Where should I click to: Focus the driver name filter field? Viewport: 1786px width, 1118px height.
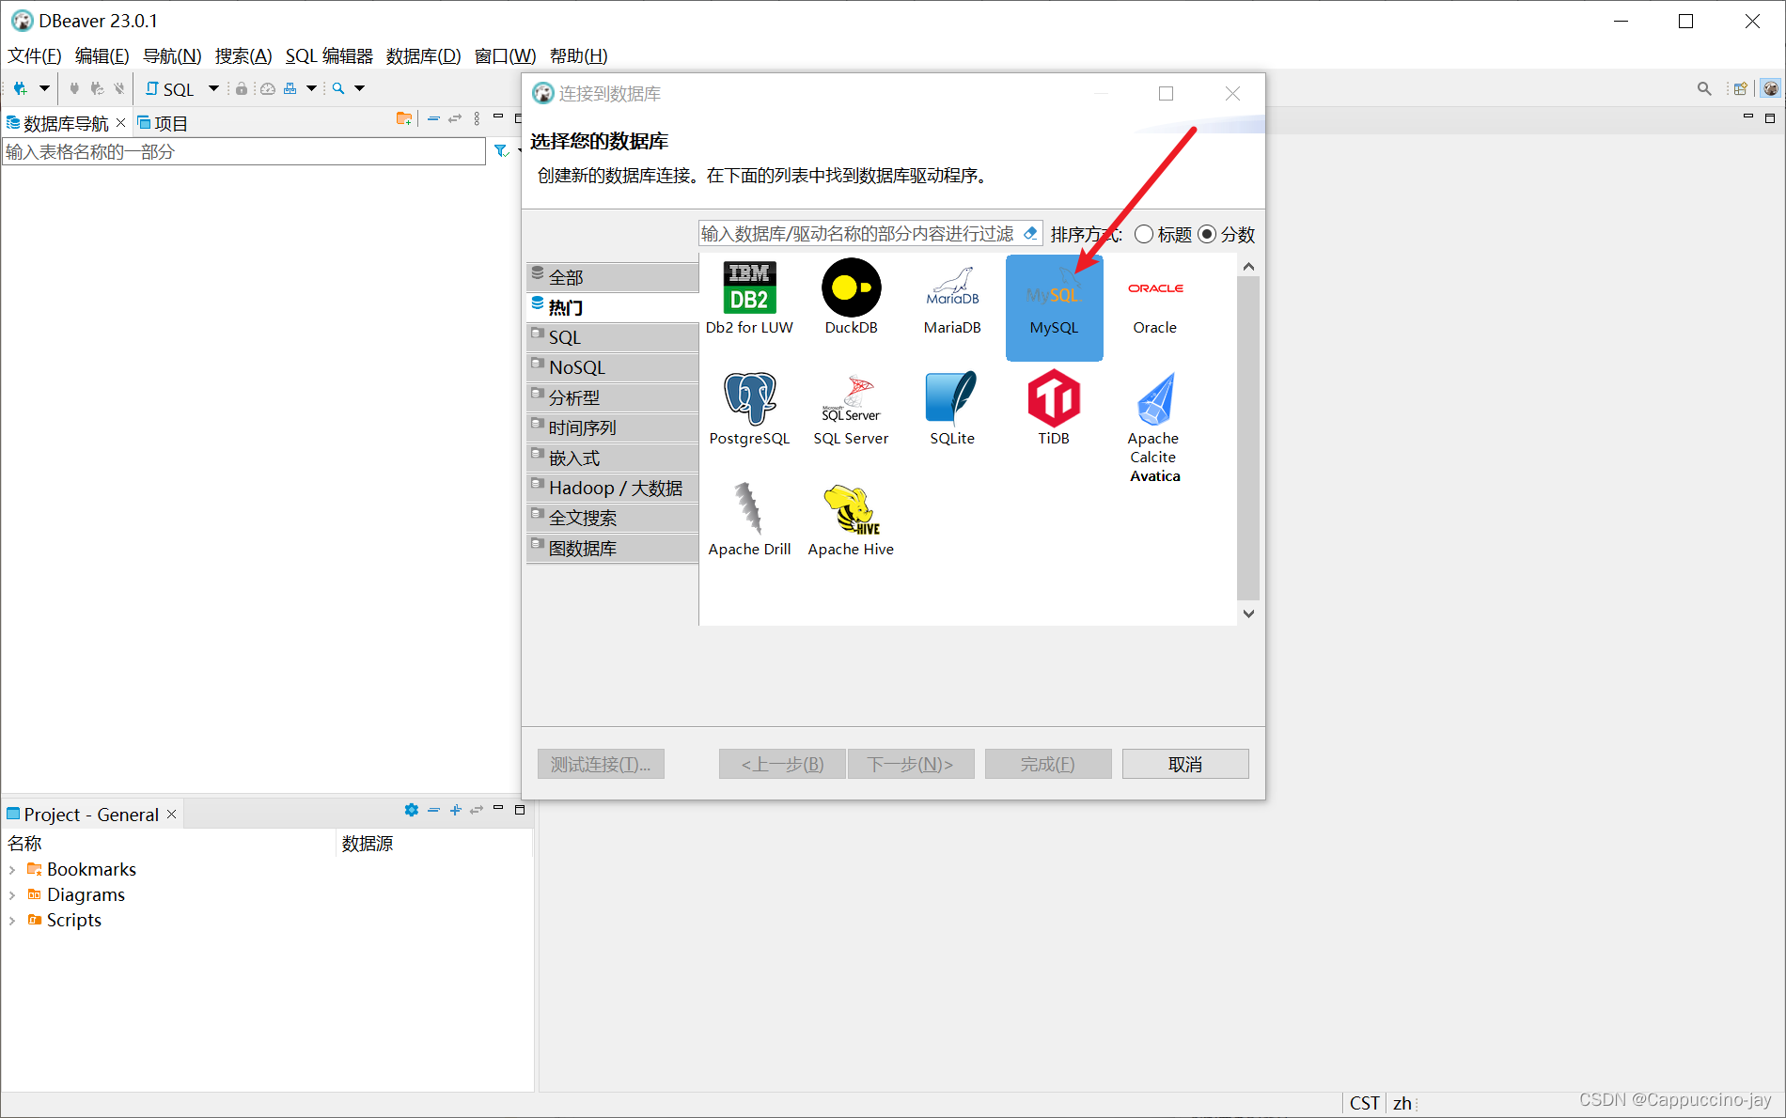click(x=859, y=233)
